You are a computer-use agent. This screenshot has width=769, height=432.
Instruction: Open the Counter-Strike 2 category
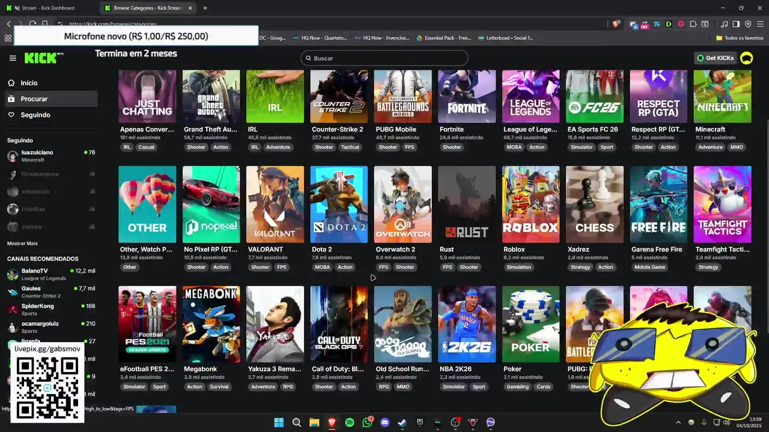click(339, 96)
